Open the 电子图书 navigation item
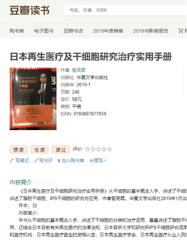The image size is (187, 240). (44, 31)
